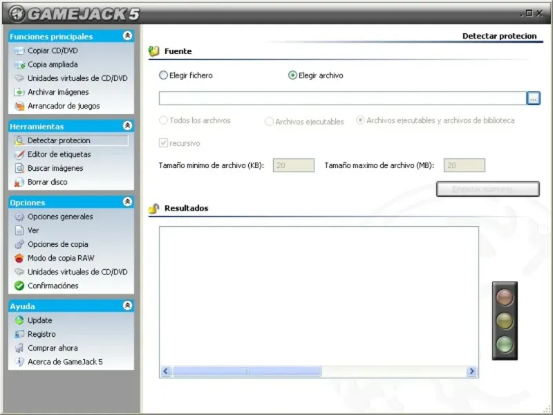Open Copiar CD/DVD function
The image size is (553, 415).
click(53, 50)
